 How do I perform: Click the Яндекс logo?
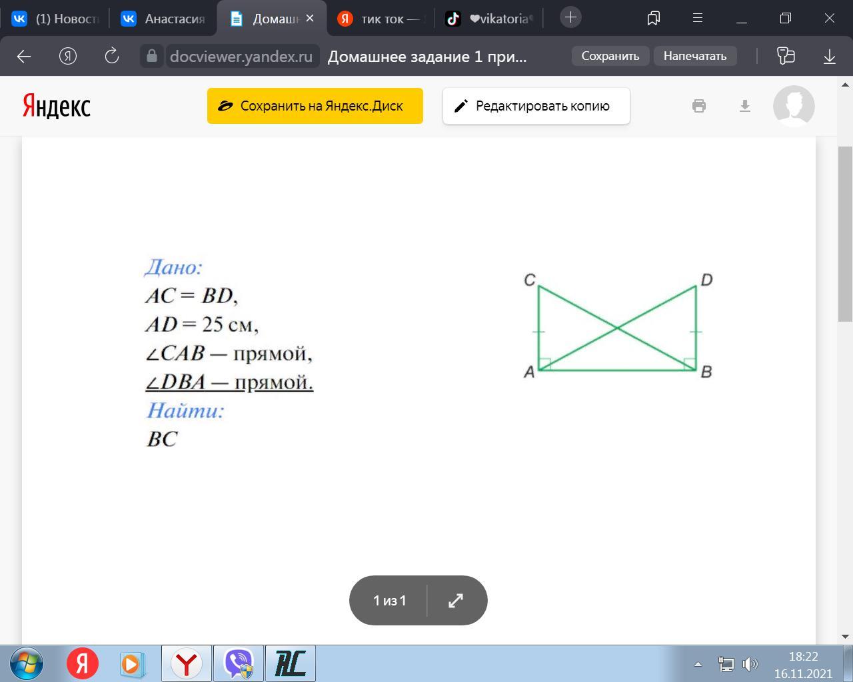57,106
